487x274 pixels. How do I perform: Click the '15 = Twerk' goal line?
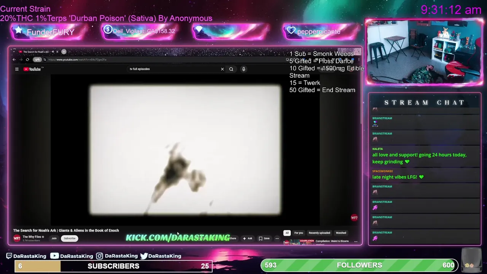click(x=305, y=83)
